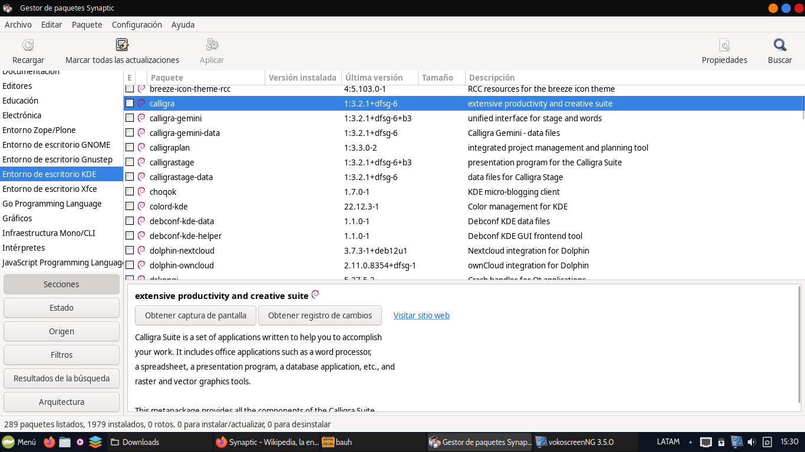
Task: Click Obtener registro de cambios button
Action: click(x=320, y=315)
